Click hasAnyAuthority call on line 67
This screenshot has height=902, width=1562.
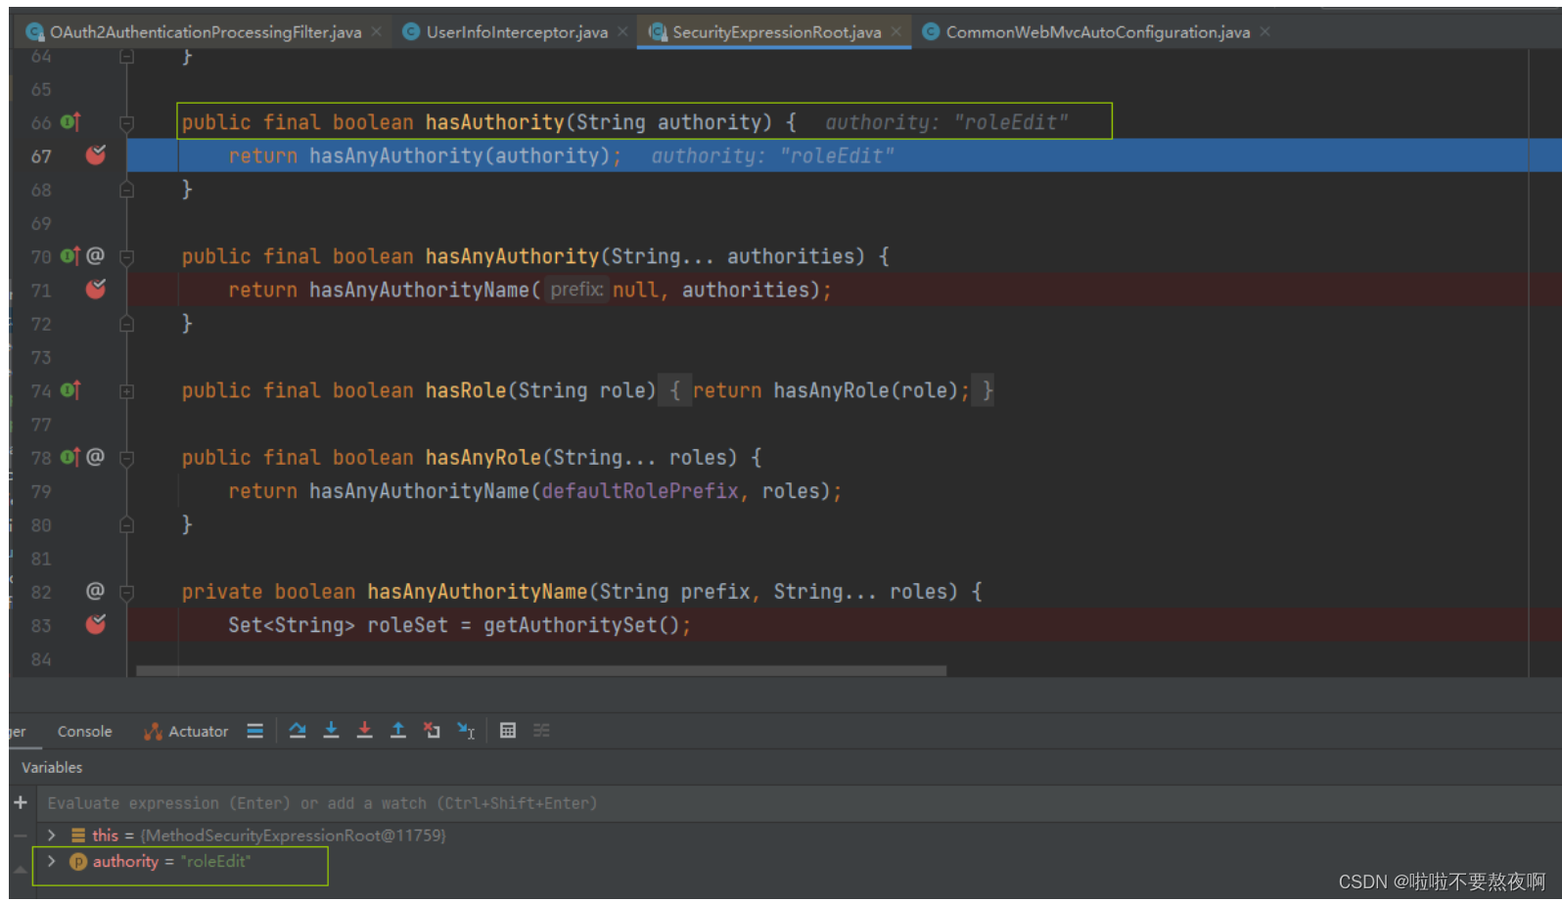tap(396, 156)
